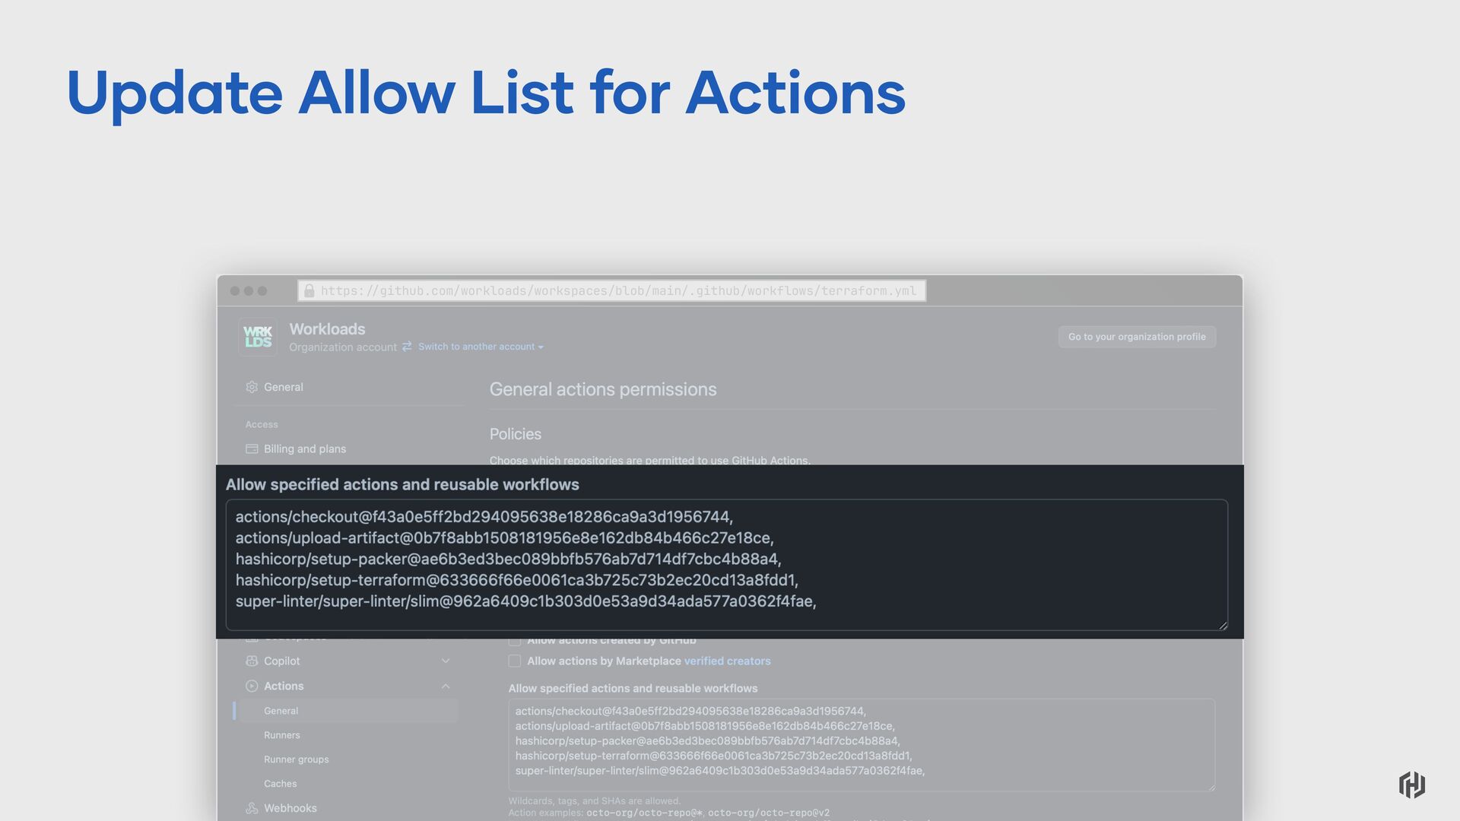The height and width of the screenshot is (821, 1460).
Task: Click Wildcards, tags, and SHAs are allowed text
Action: point(595,800)
